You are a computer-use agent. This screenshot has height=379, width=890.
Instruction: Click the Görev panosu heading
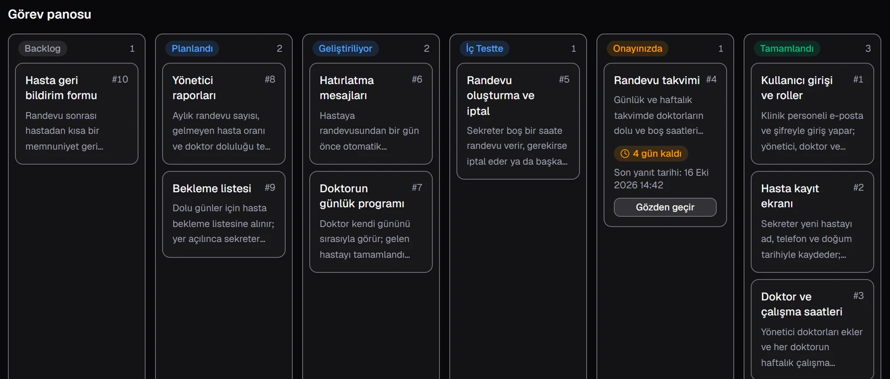click(49, 14)
